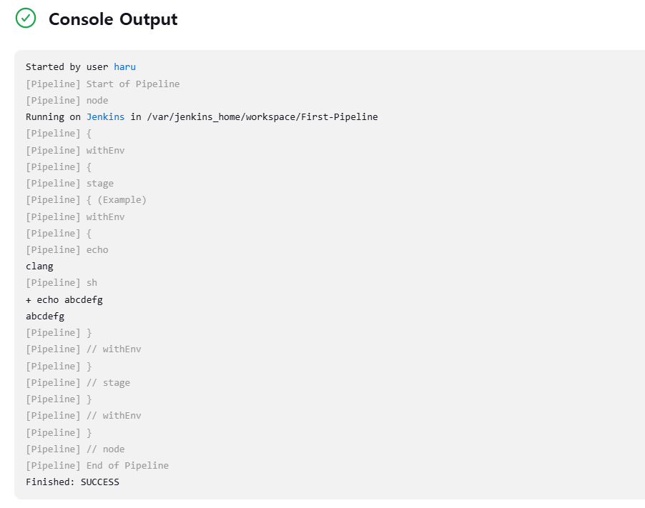645x508 pixels.
Task: Select the '[Pipeline] node' line
Action: coord(67,100)
